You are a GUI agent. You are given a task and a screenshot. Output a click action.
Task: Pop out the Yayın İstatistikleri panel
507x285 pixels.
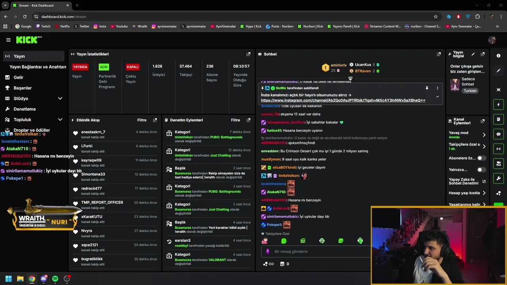(248, 54)
